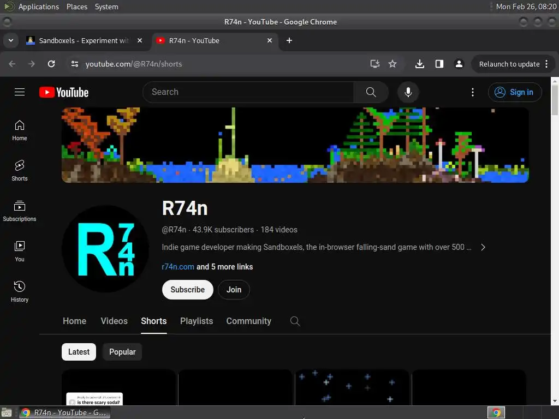
Task: Click the install app icon in the address bar
Action: point(374,64)
